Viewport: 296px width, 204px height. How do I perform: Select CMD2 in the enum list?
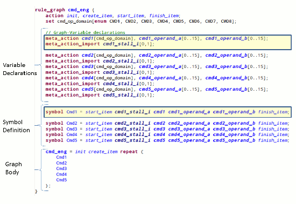(130, 21)
